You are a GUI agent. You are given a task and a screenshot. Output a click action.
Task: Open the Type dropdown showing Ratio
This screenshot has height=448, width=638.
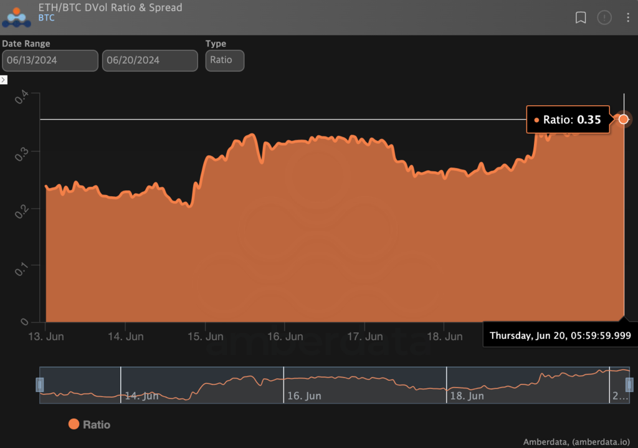tap(224, 60)
